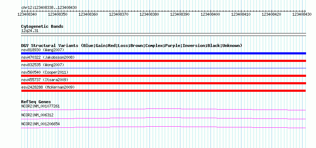This screenshot has width=316, height=148.
Task: Click ruler tick label 123408380
Action: 149,14
